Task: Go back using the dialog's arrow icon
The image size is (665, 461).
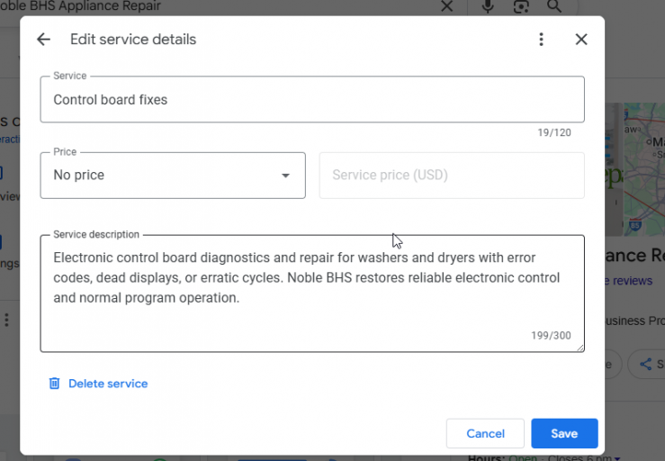Action: (43, 40)
